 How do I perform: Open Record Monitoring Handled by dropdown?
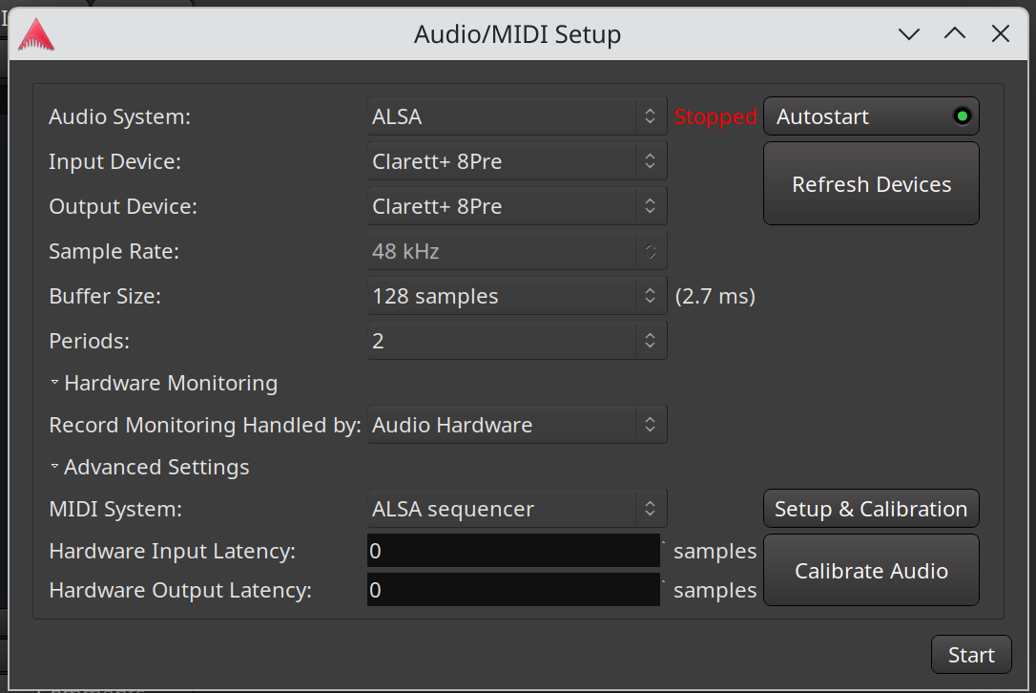tap(517, 425)
